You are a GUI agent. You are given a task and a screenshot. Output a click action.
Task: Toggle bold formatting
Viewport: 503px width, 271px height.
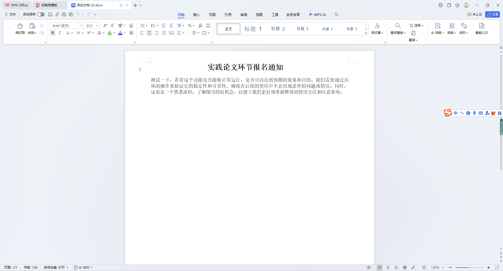click(53, 33)
